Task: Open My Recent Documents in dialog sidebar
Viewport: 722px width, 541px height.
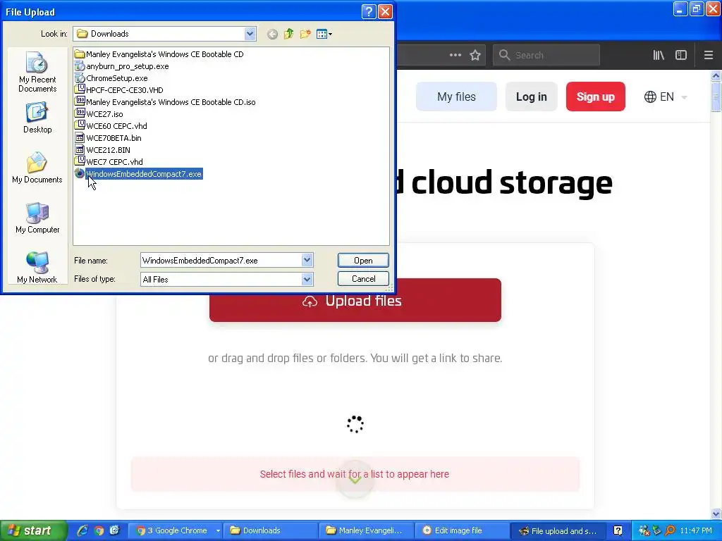Action: click(37, 73)
